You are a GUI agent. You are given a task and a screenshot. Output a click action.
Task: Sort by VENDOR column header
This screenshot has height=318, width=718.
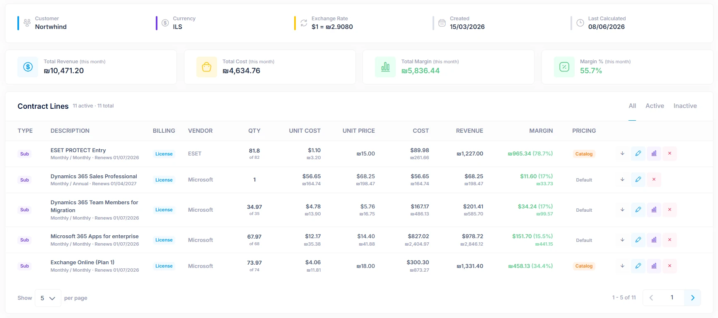pyautogui.click(x=201, y=131)
